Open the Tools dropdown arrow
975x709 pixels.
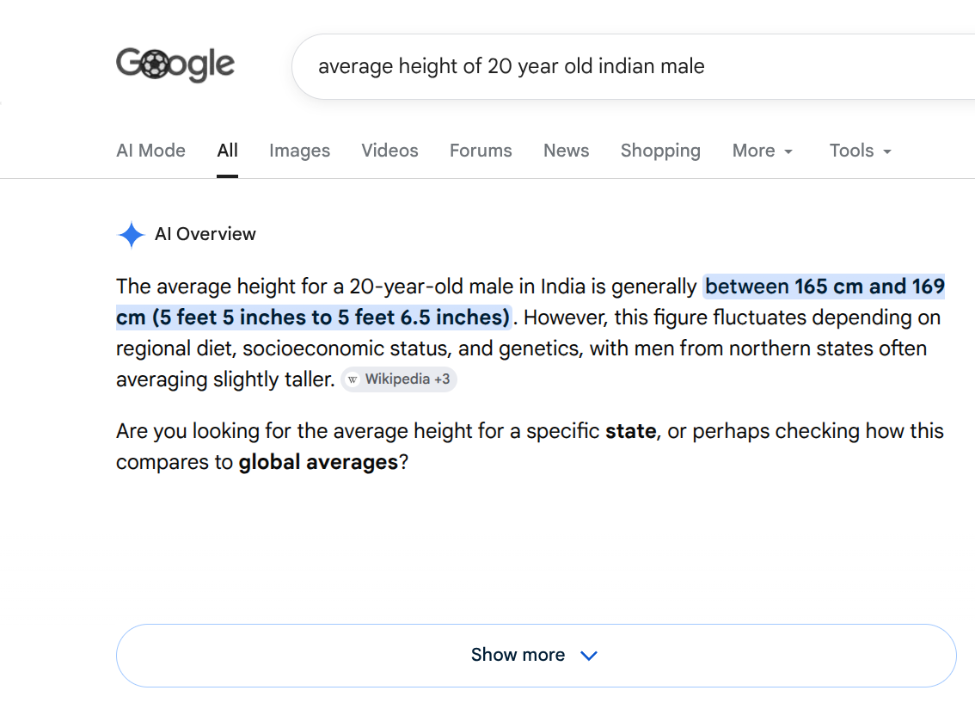pos(887,151)
